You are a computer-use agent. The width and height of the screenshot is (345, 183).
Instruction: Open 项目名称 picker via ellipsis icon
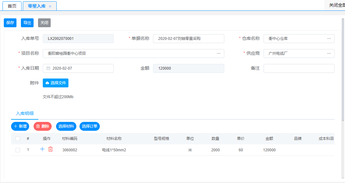tap(219, 54)
